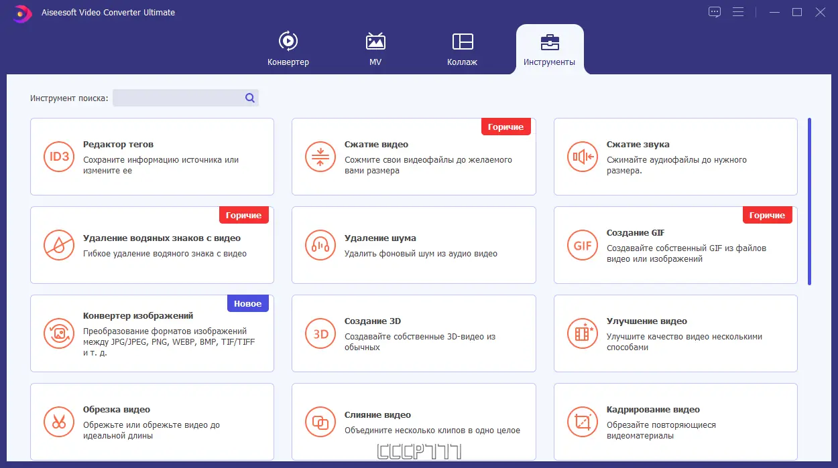Click Новое badge on Конвертер изображений card
This screenshot has height=468, width=838.
click(248, 303)
